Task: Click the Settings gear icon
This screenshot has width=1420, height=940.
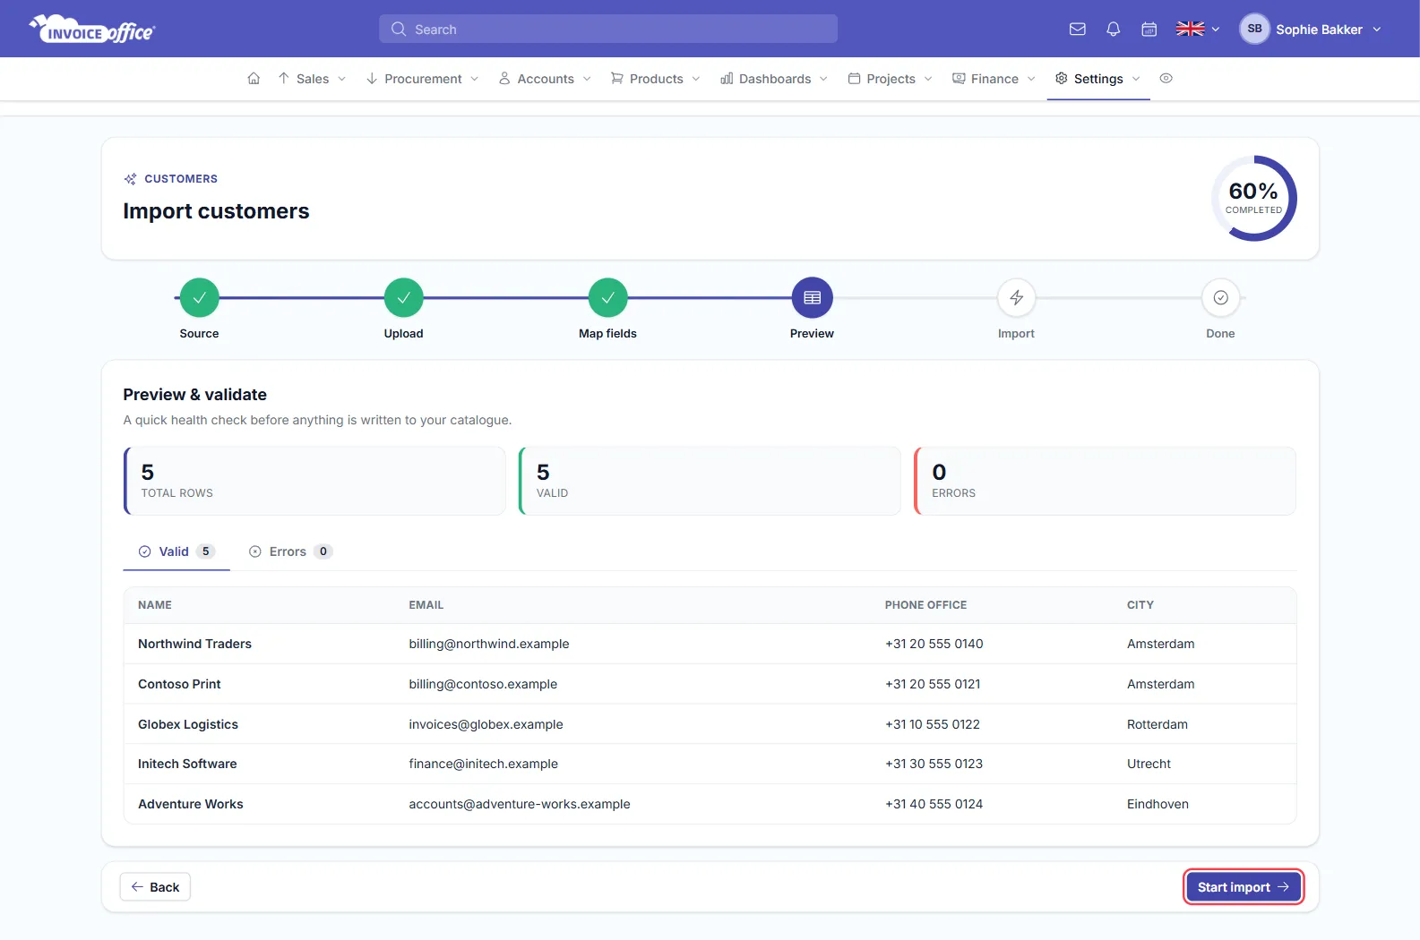Action: pyautogui.click(x=1062, y=79)
